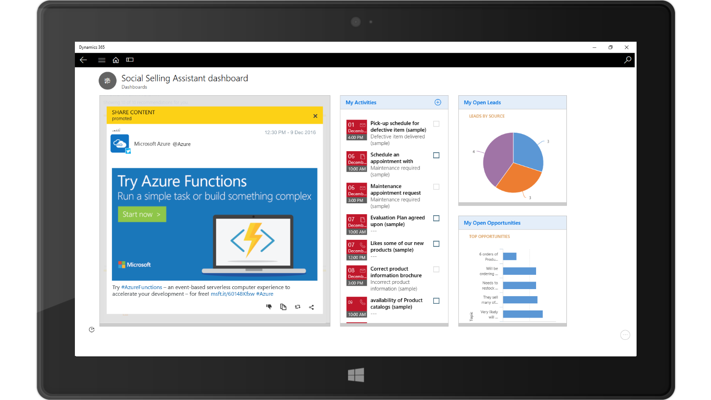The height and width of the screenshot is (400, 711).
Task: Open the more options ellipsis button
Action: (x=625, y=335)
